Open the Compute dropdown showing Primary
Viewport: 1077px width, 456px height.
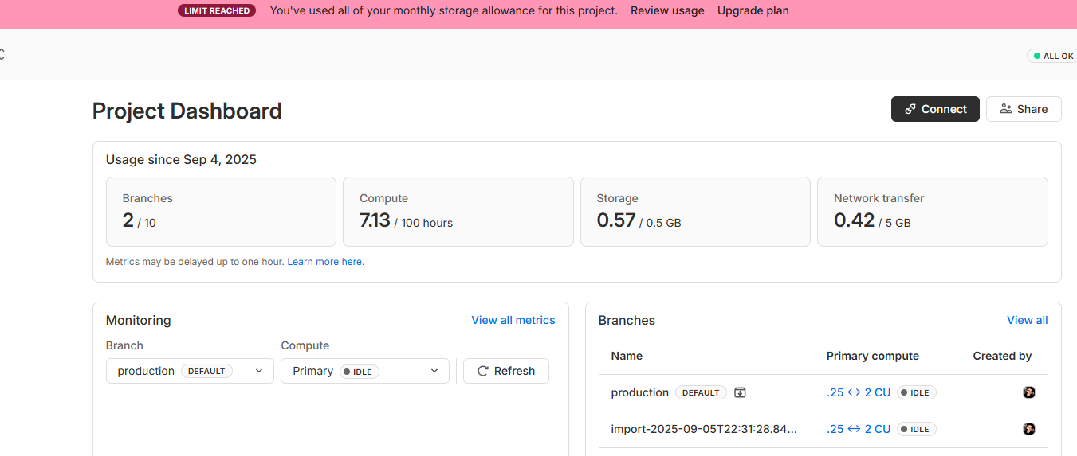coord(364,371)
